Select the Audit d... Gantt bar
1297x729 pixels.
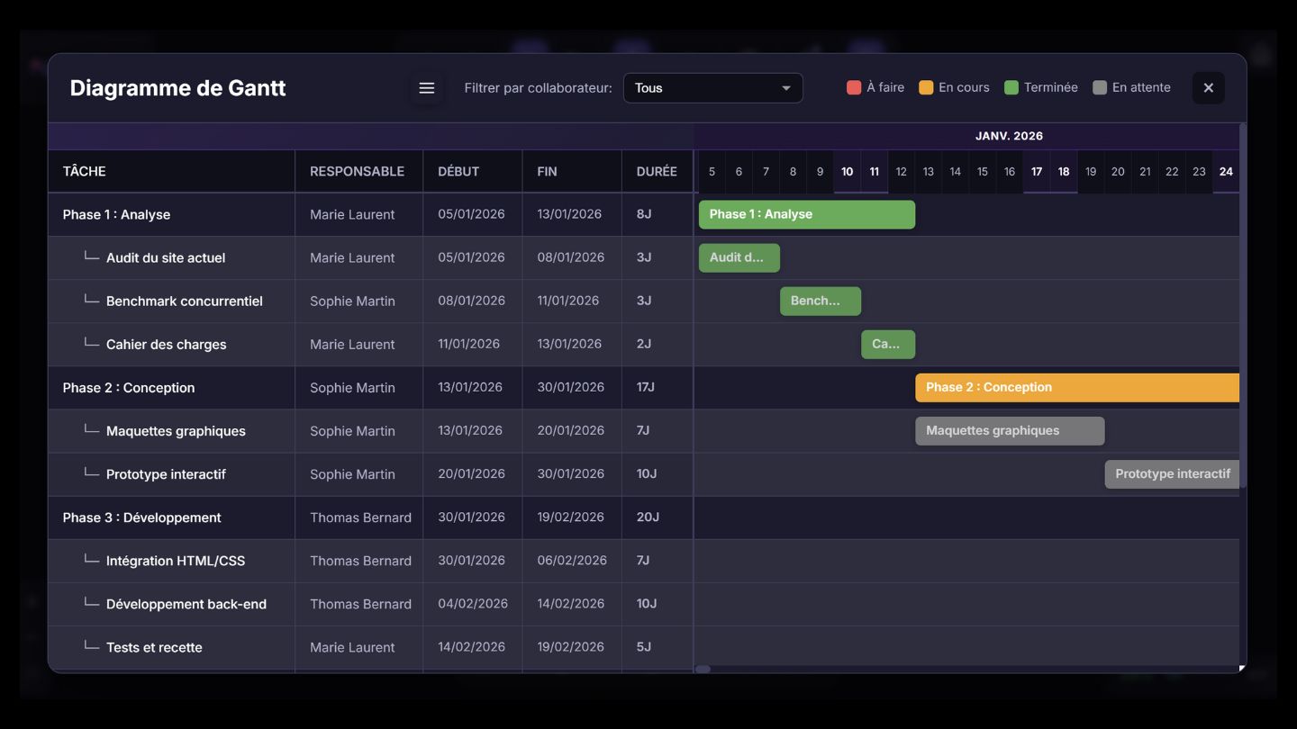pyautogui.click(x=739, y=257)
